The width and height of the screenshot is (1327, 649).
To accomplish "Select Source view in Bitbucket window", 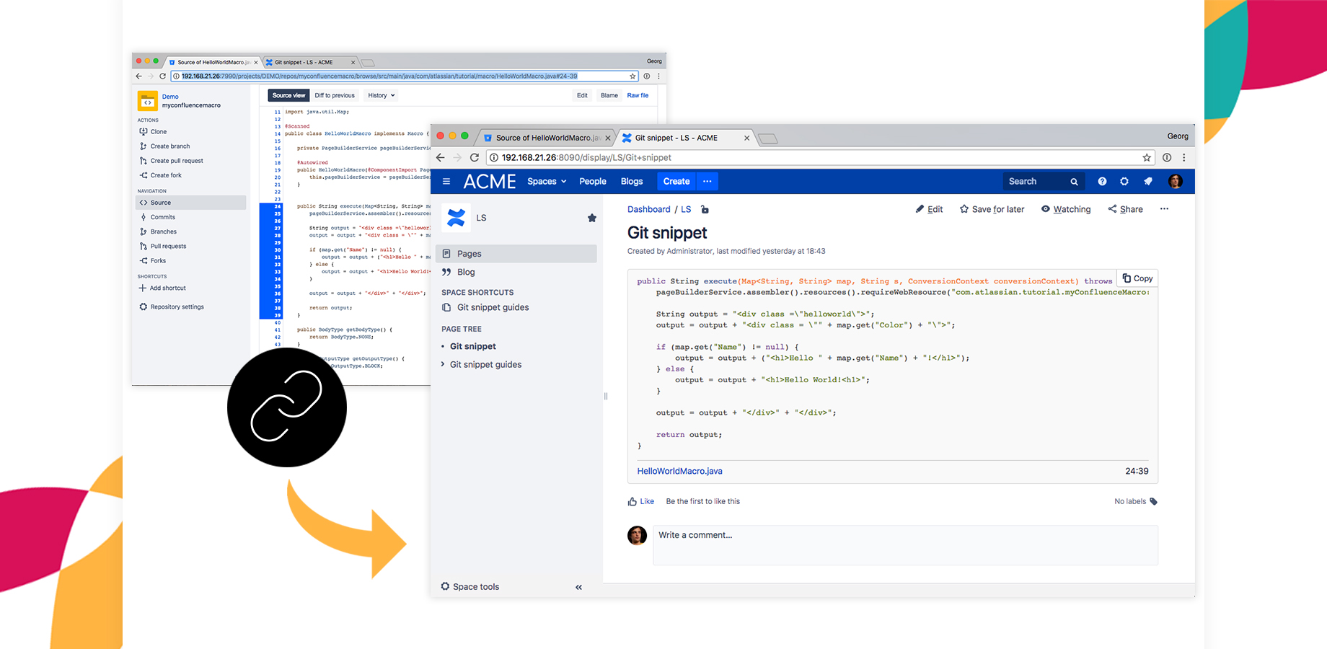I will 288,95.
